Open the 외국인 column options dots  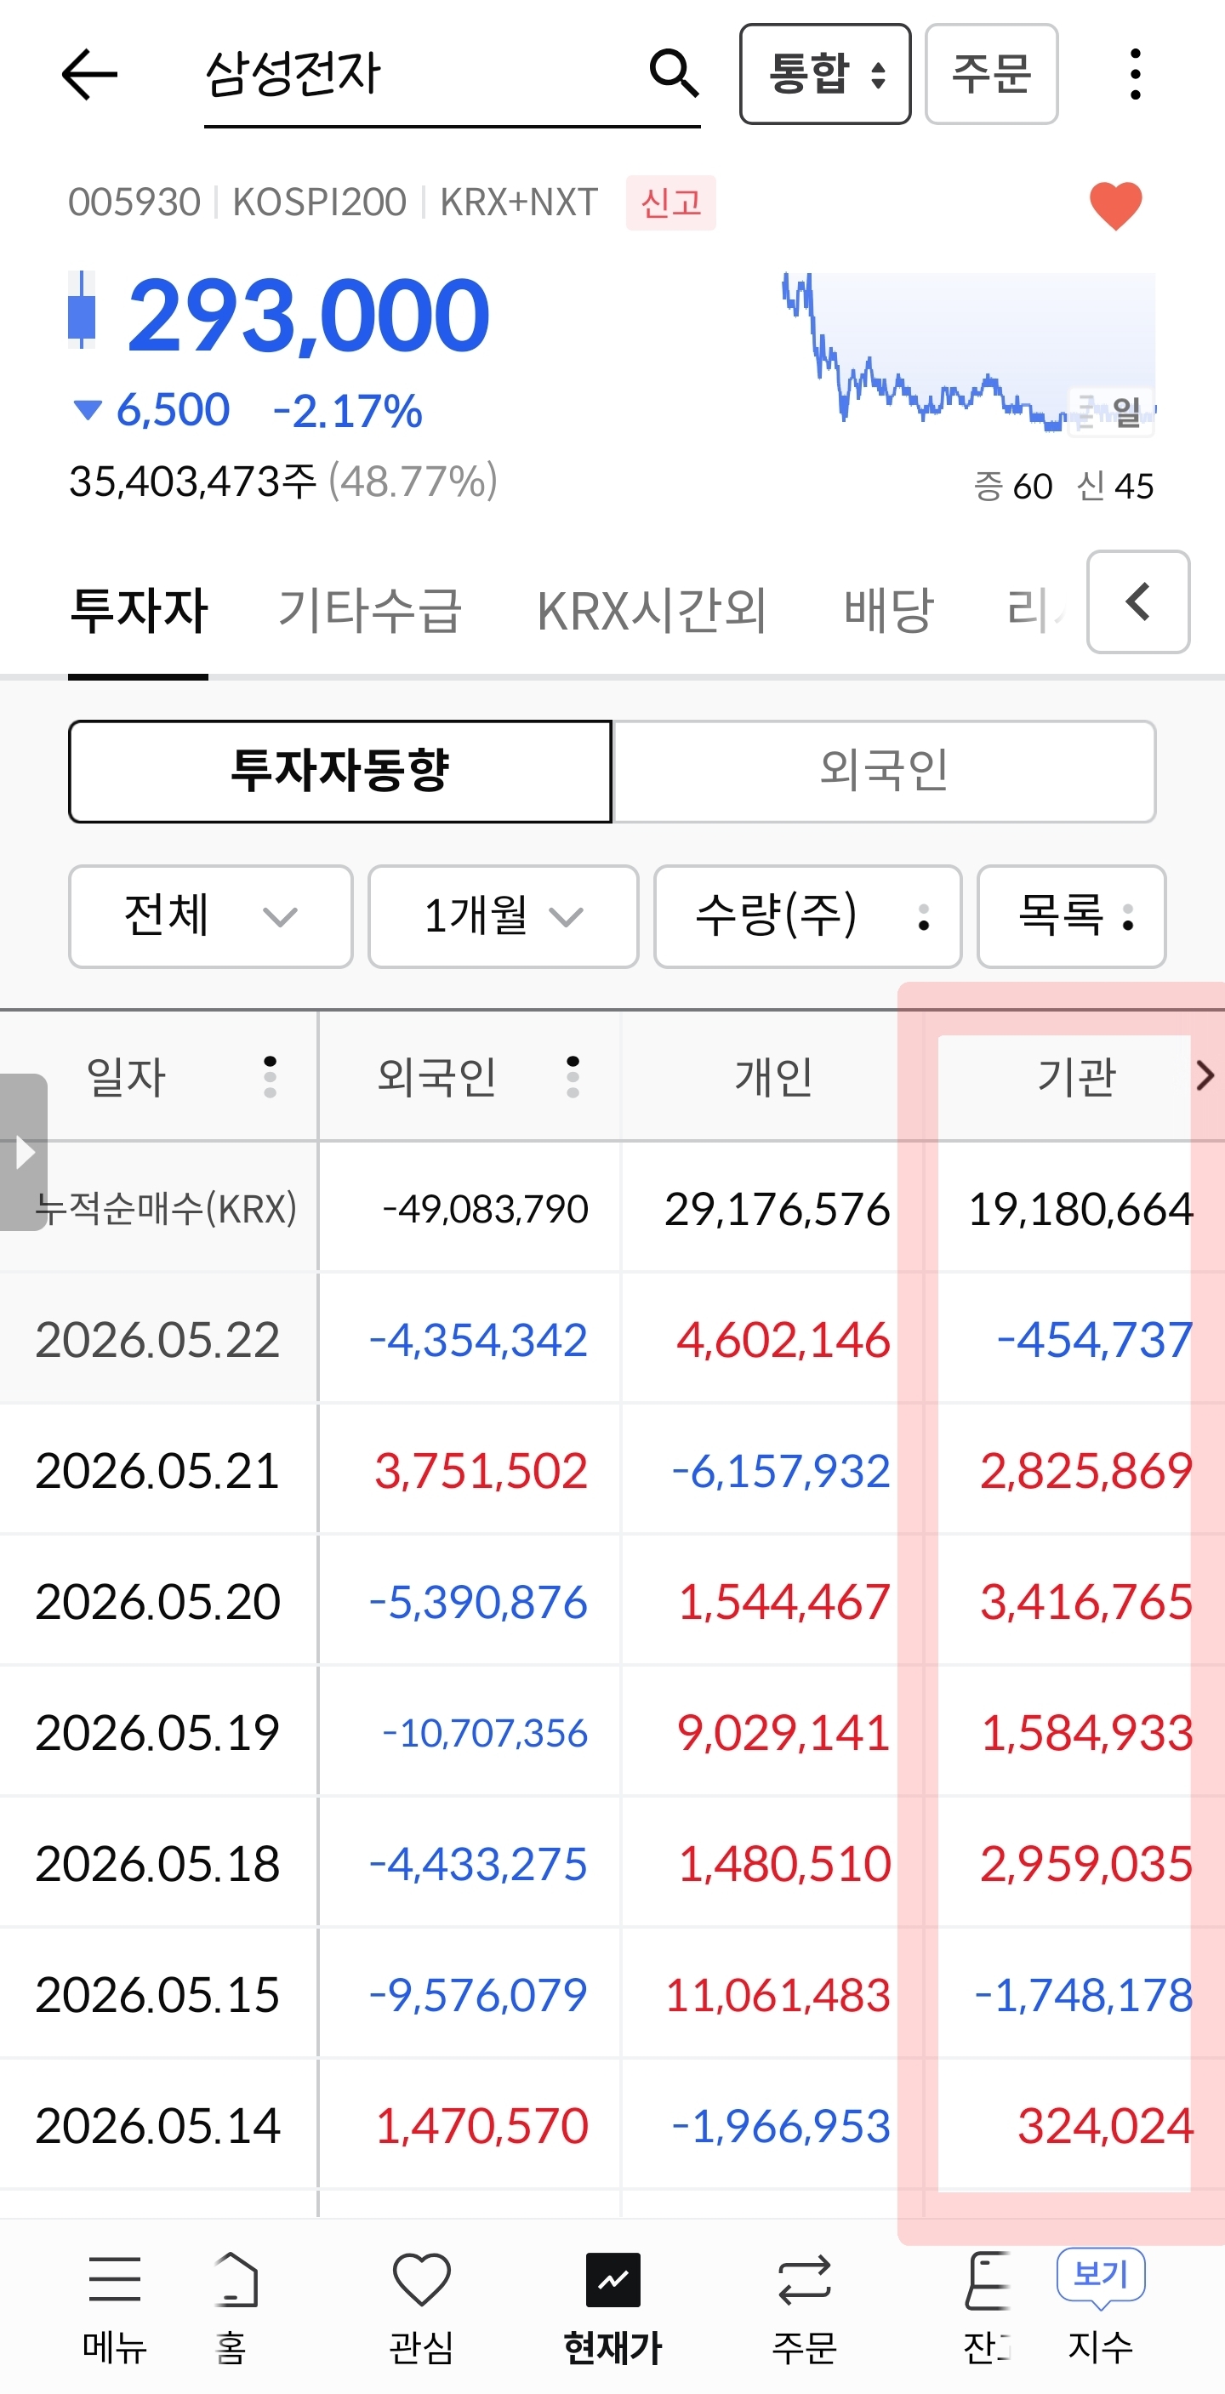coord(573,1076)
